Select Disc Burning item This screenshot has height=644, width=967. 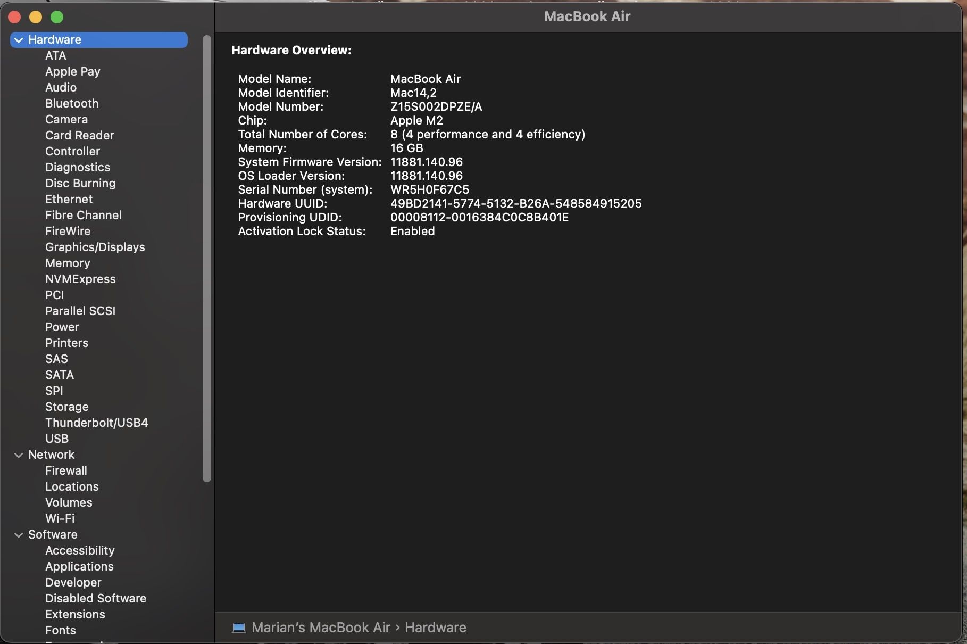pos(80,183)
